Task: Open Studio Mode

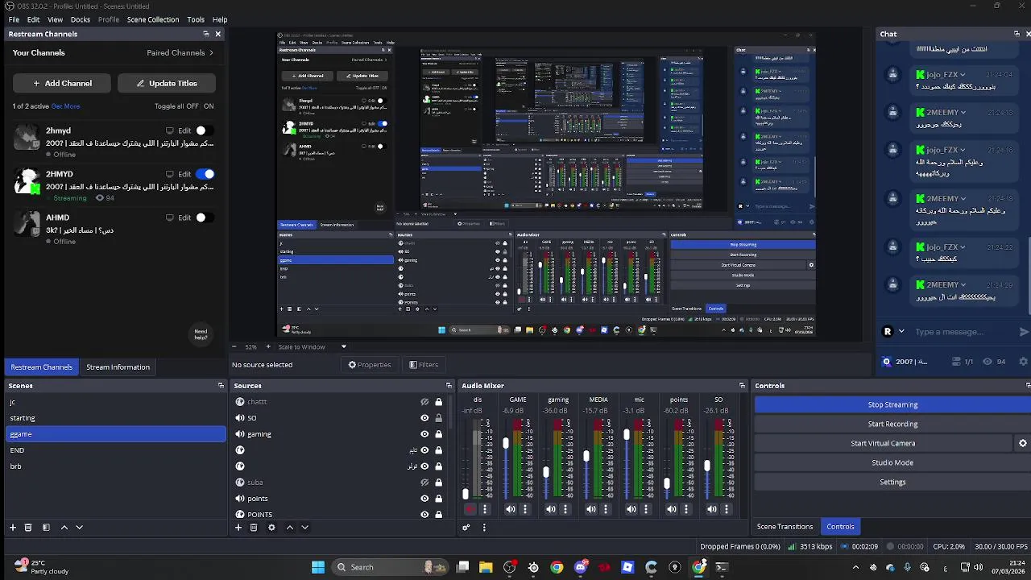Action: [892, 462]
